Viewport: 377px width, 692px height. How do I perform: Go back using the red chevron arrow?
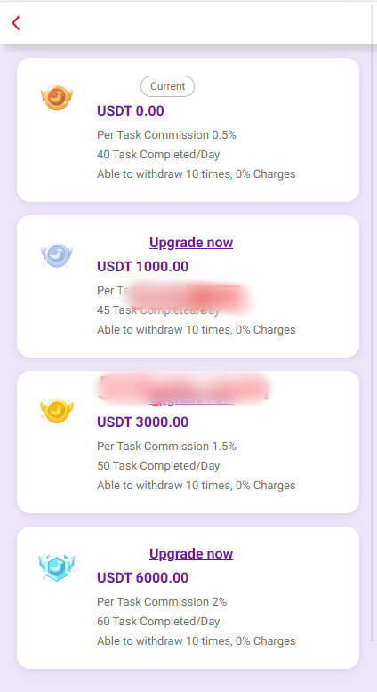click(x=16, y=23)
